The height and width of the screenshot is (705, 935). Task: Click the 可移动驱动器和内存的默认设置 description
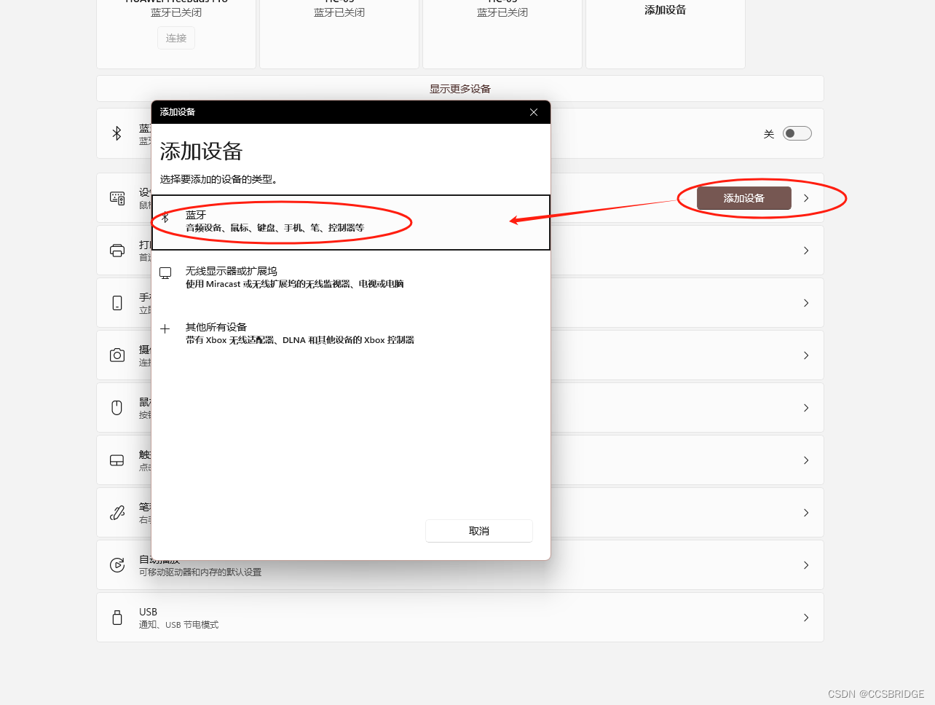[200, 572]
